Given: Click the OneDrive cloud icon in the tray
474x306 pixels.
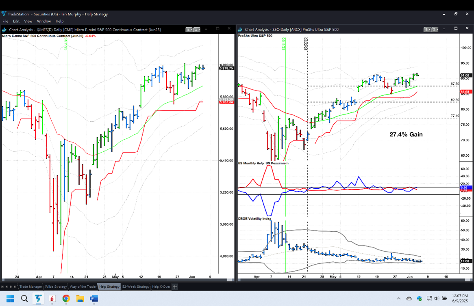Looking at the screenshot, I should 409,298.
